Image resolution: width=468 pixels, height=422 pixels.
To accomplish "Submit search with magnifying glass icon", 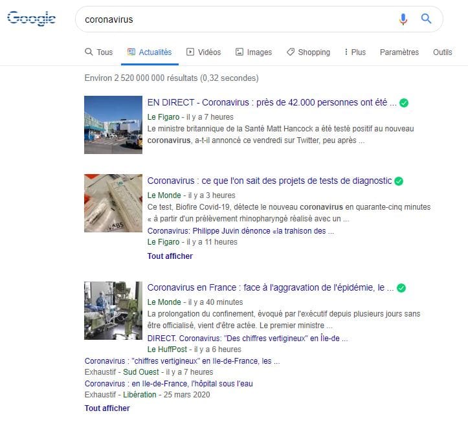I will click(426, 19).
